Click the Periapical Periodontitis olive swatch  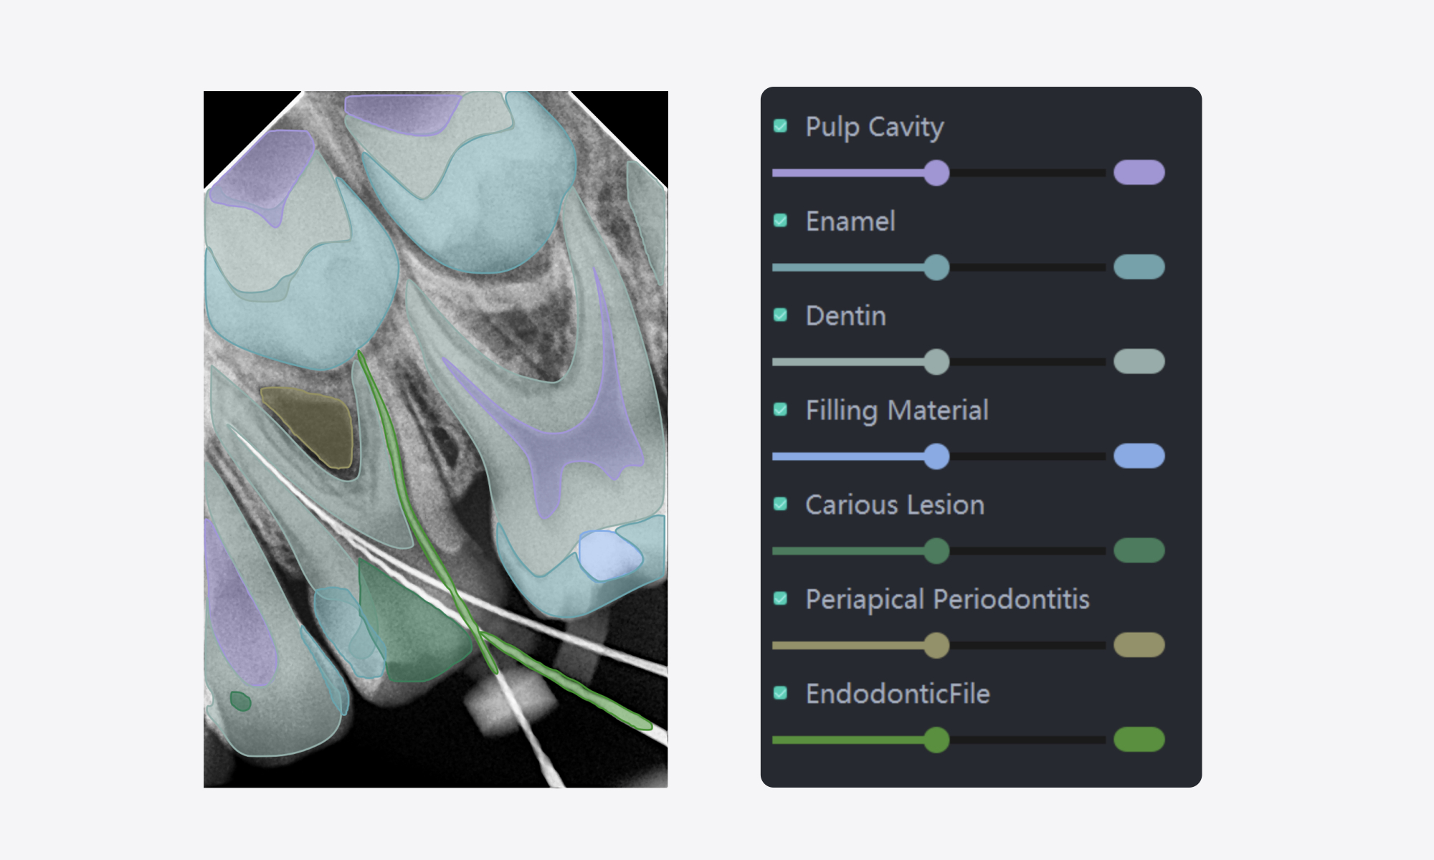tap(1139, 646)
